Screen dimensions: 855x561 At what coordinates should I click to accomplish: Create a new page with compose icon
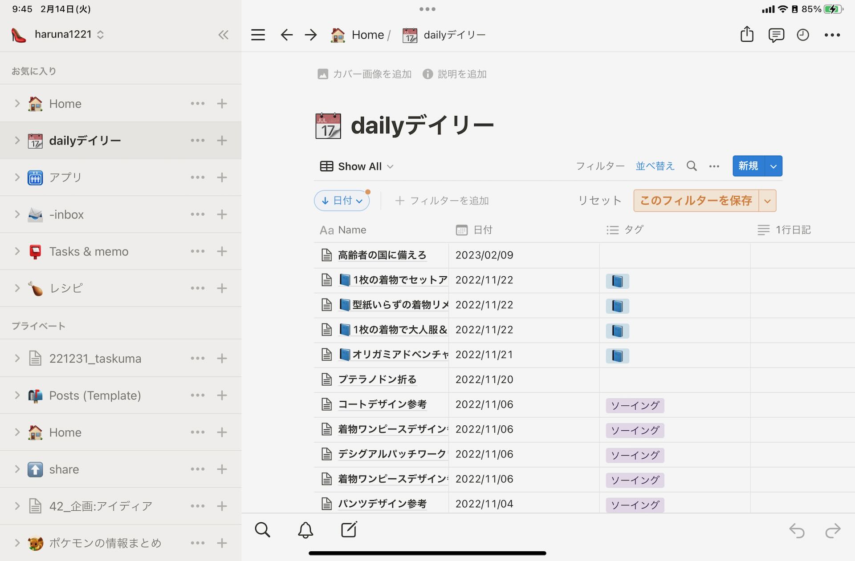tap(349, 529)
